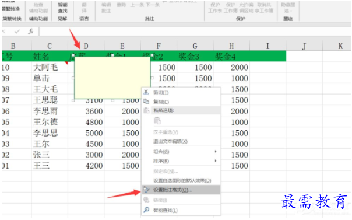Click the 4800 cell in 王尔德's row

(86, 122)
